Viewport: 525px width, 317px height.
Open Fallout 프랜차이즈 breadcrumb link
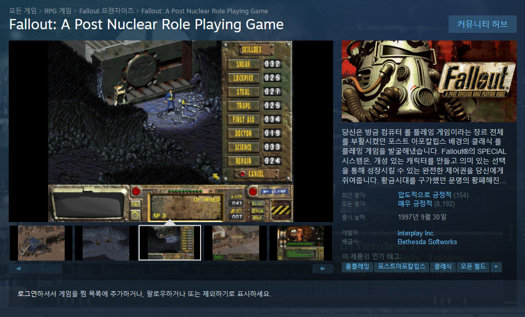coord(106,11)
